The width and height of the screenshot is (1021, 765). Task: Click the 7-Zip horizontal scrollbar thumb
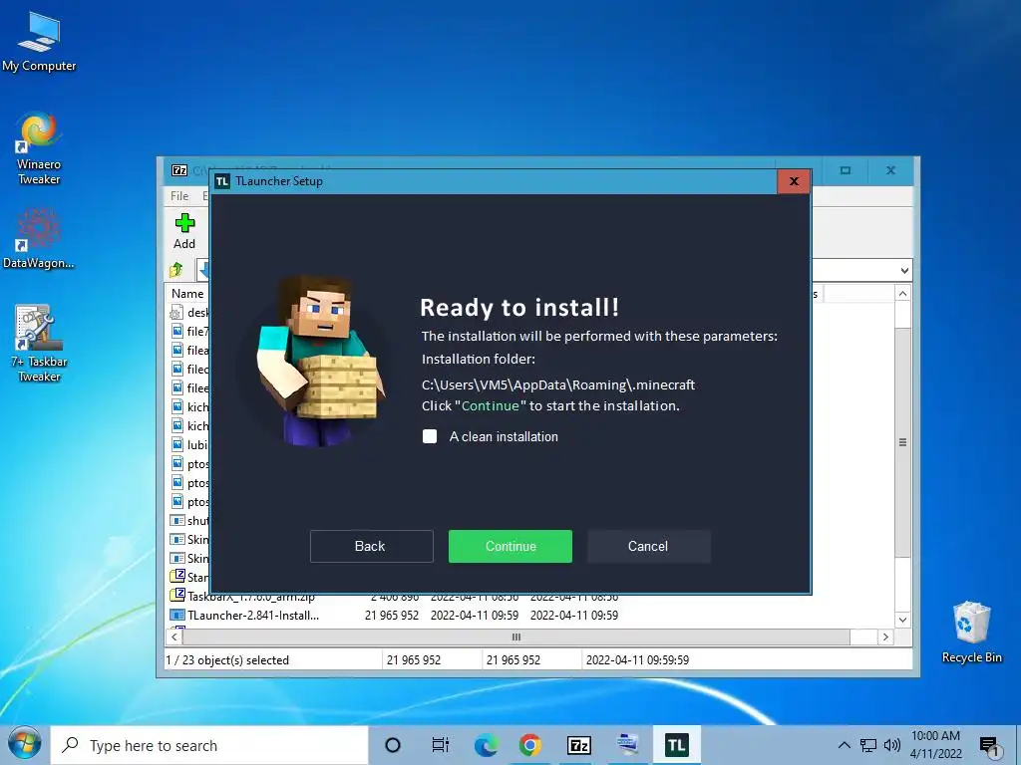(515, 637)
